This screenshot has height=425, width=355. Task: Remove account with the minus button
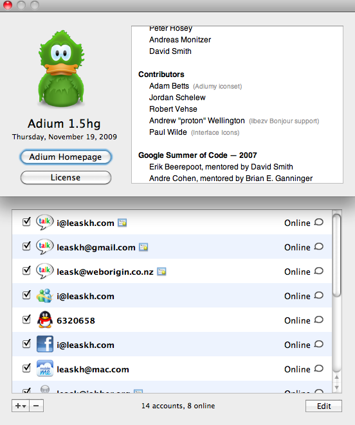36,406
